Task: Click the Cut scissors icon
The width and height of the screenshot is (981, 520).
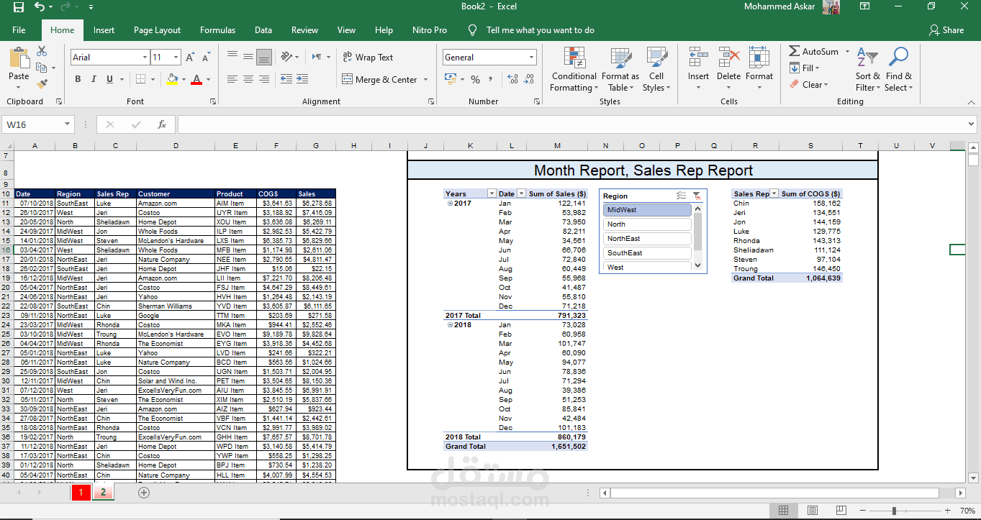Action: [42, 52]
